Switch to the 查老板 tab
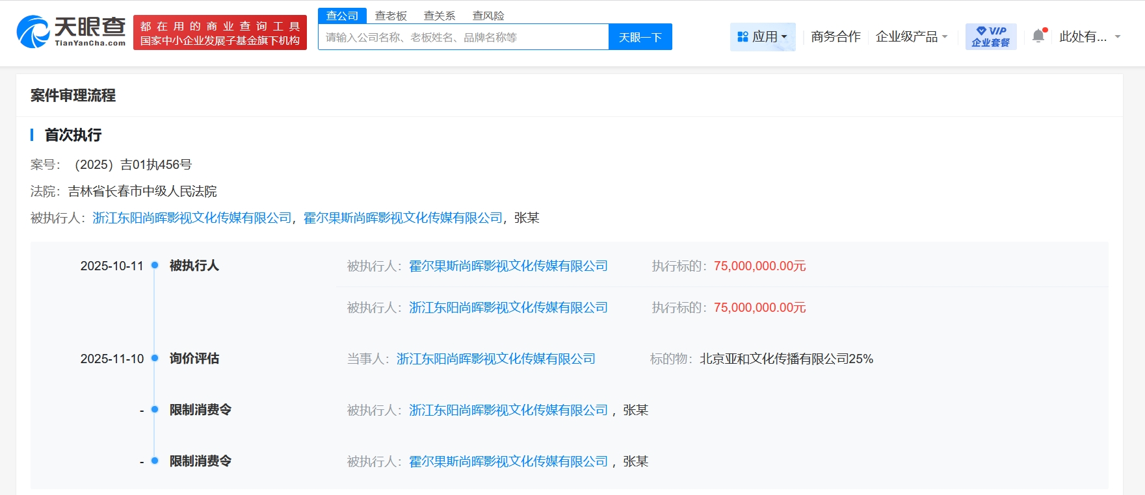This screenshot has height=495, width=1145. click(391, 16)
